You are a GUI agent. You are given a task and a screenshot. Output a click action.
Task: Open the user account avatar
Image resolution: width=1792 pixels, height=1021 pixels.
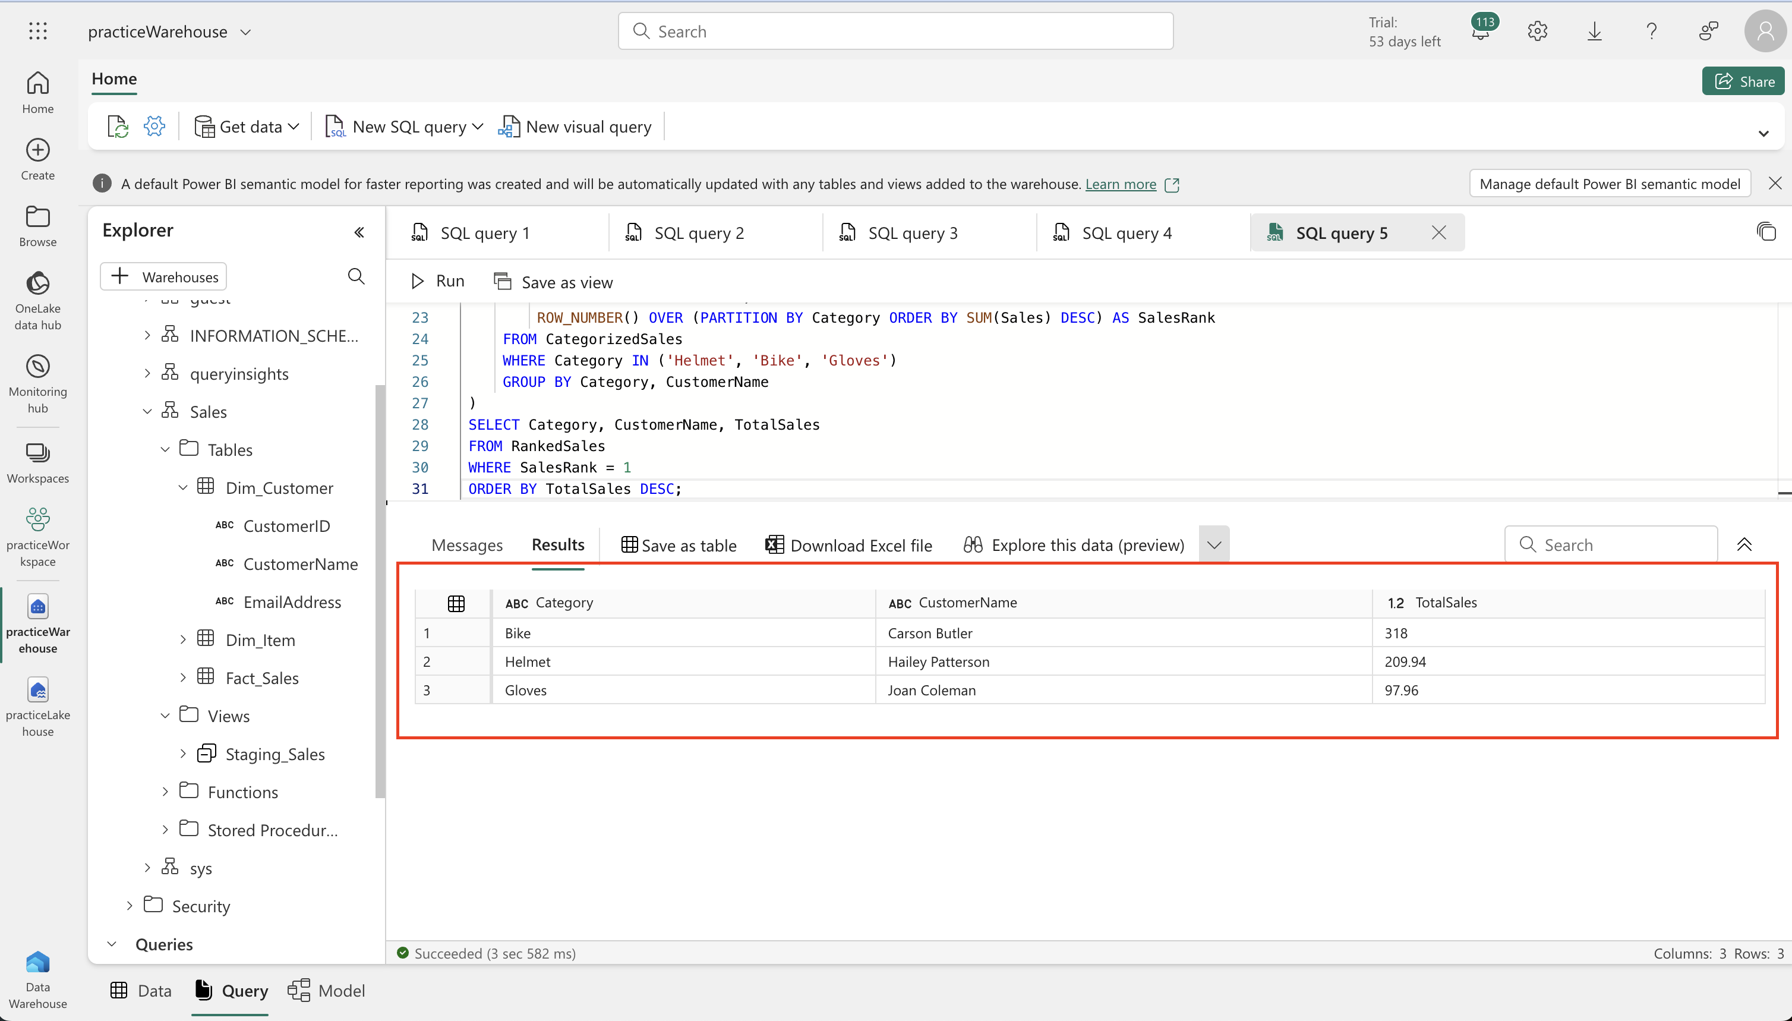(x=1765, y=31)
